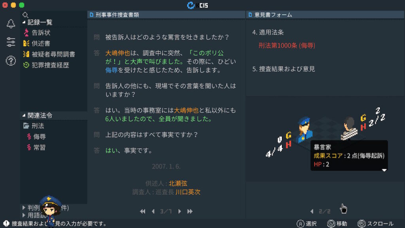This screenshot has height=228, width=405.
Task: Go to next document page
Action: point(180,211)
